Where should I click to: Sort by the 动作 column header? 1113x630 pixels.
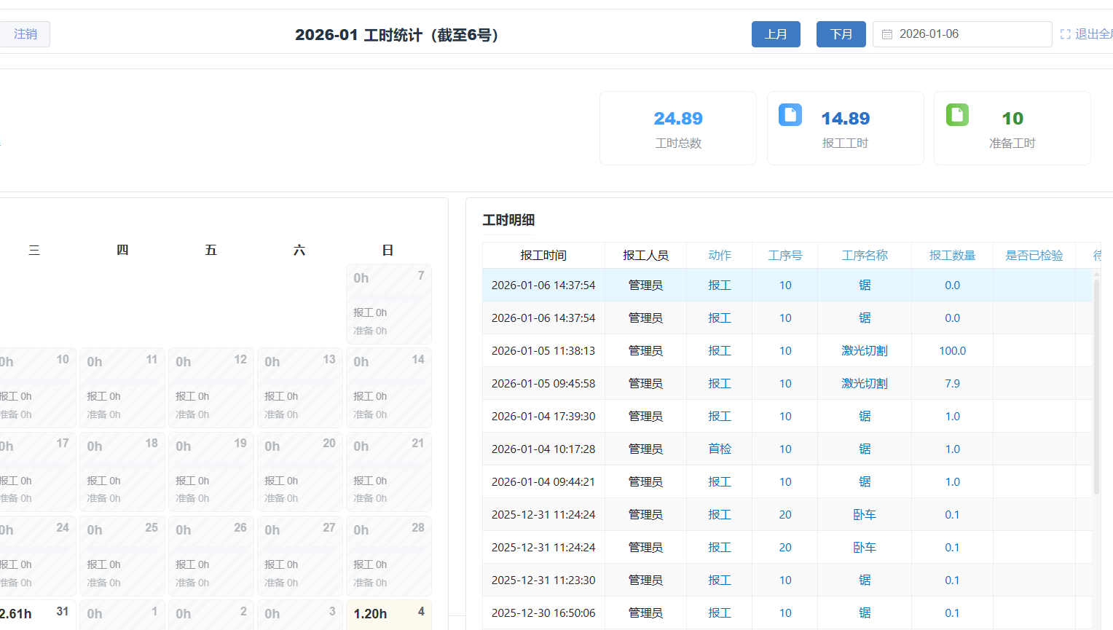(719, 256)
